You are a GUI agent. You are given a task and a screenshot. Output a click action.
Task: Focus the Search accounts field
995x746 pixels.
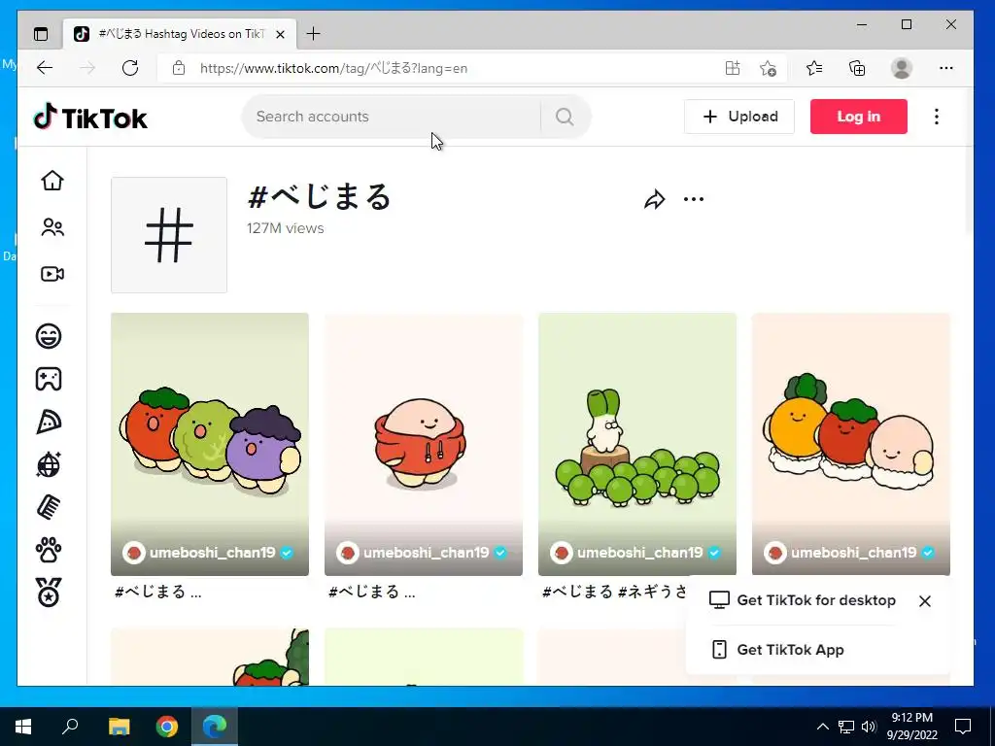[x=391, y=117]
